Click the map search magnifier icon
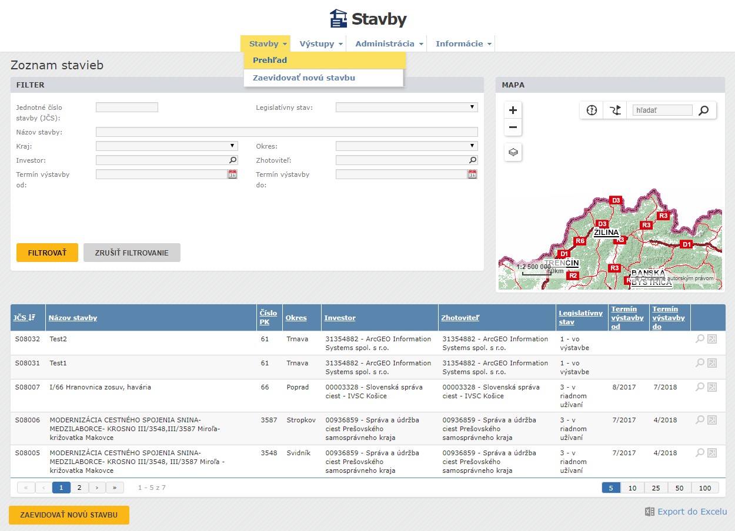The image size is (735, 531). coord(703,110)
